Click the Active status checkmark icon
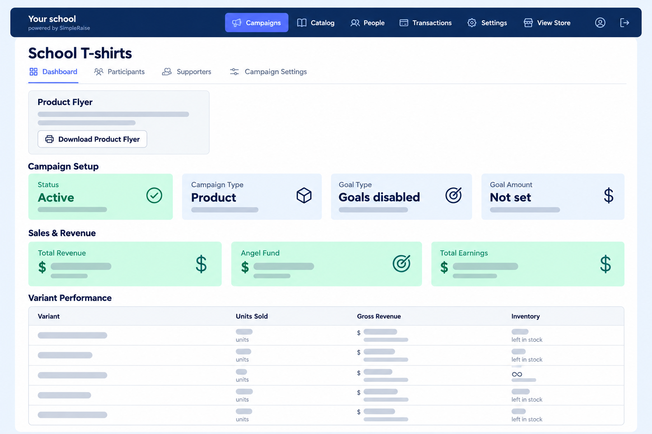 click(x=154, y=195)
